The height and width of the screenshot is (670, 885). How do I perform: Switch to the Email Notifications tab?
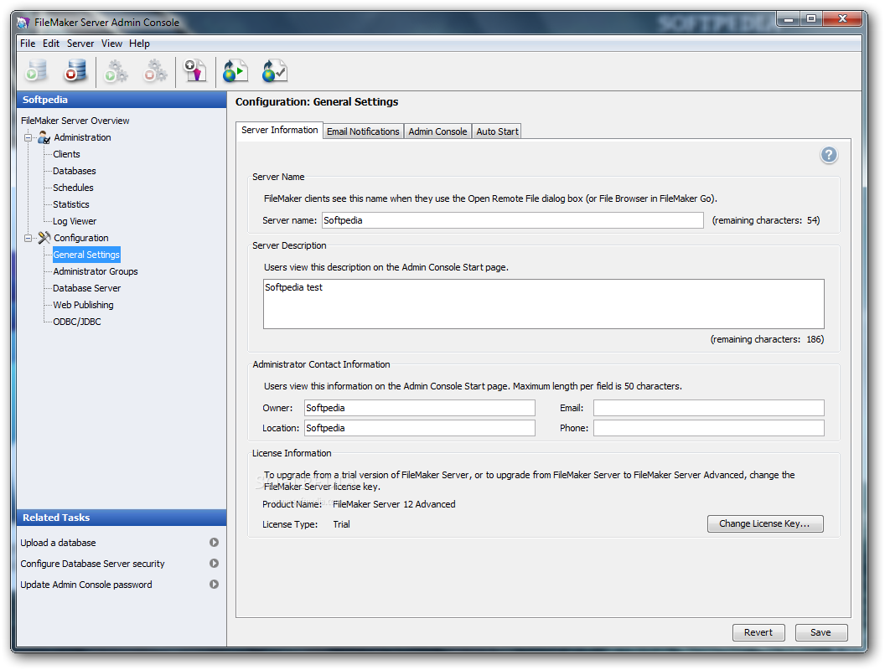point(363,131)
